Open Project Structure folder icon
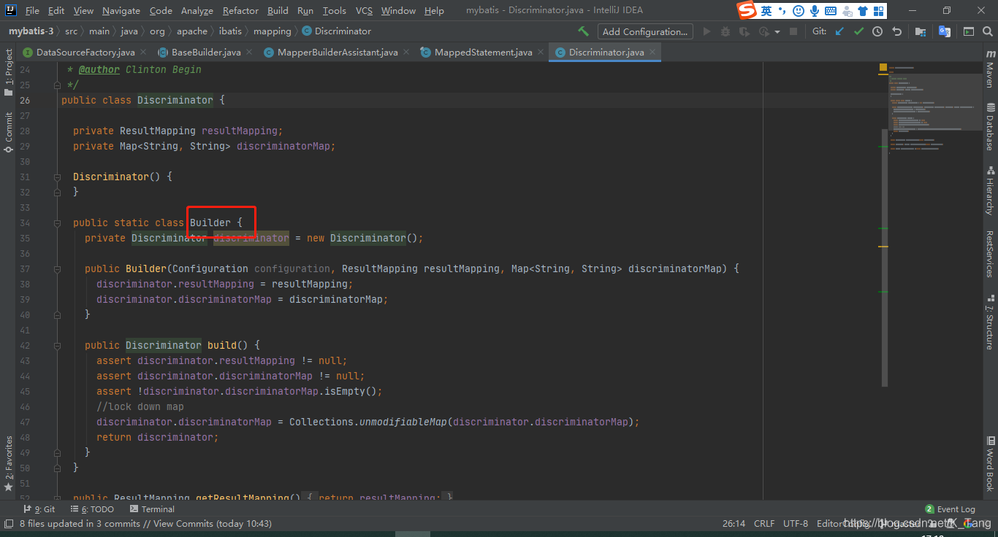This screenshot has width=998, height=537. click(x=921, y=31)
